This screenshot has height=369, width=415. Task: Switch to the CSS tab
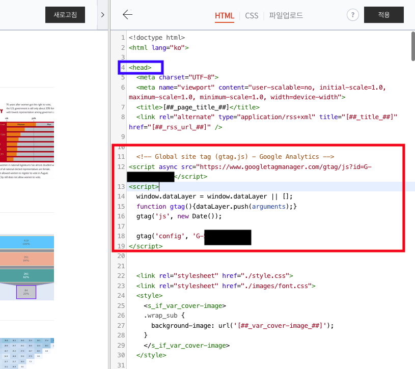click(x=252, y=16)
